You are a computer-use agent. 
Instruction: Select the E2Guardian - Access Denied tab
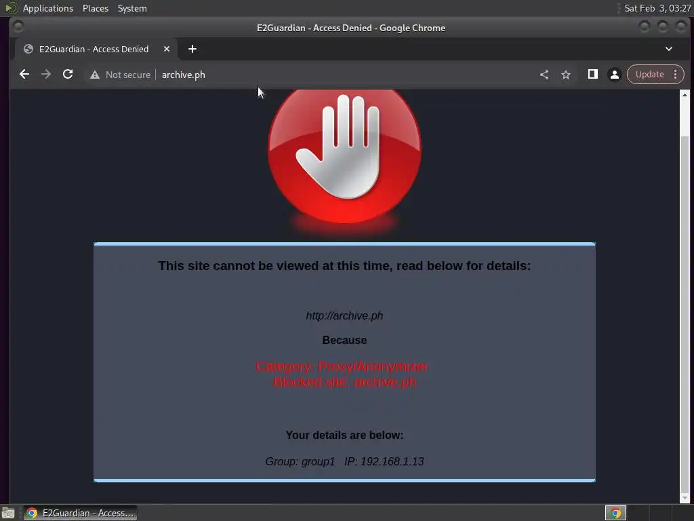coord(96,49)
